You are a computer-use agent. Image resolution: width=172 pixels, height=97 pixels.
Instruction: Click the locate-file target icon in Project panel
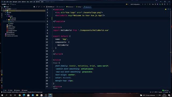pyautogui.click(x=34, y=7)
